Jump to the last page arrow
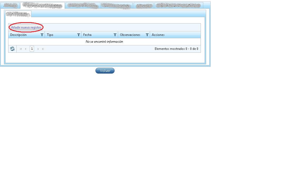The width and height of the screenshot is (295, 193). click(43, 49)
